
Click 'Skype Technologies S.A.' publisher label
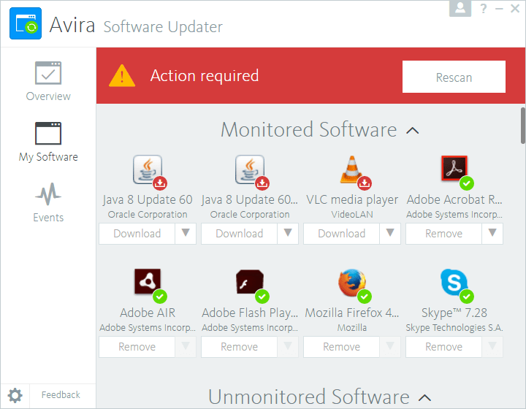pos(454,328)
